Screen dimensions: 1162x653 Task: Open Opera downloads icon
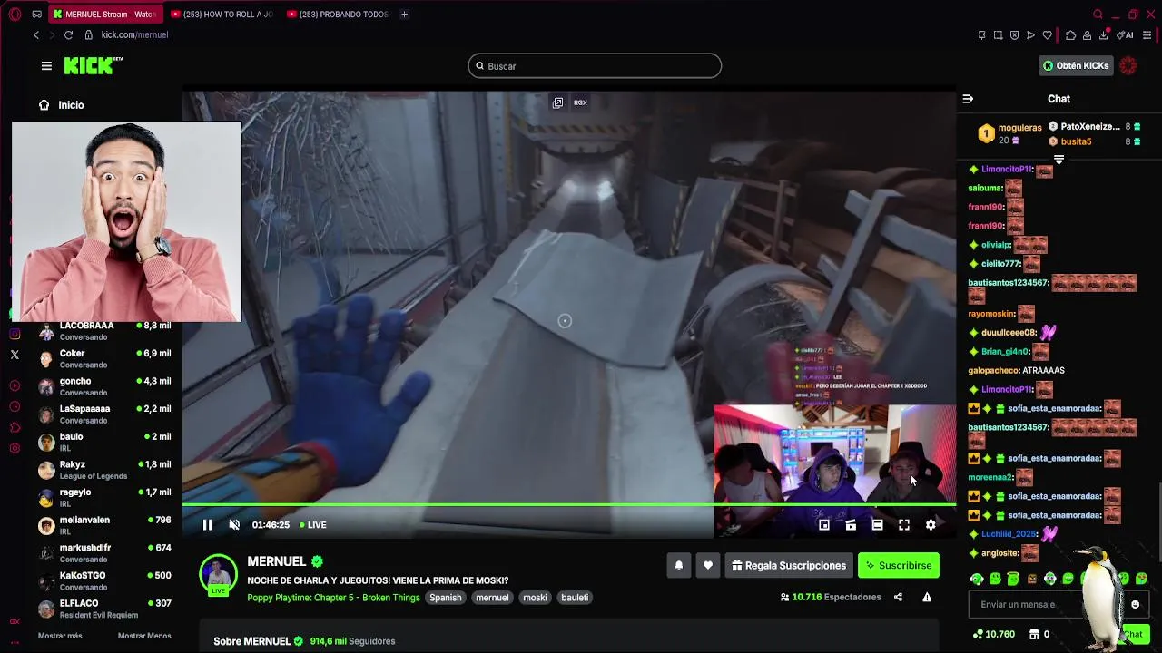point(1104,34)
